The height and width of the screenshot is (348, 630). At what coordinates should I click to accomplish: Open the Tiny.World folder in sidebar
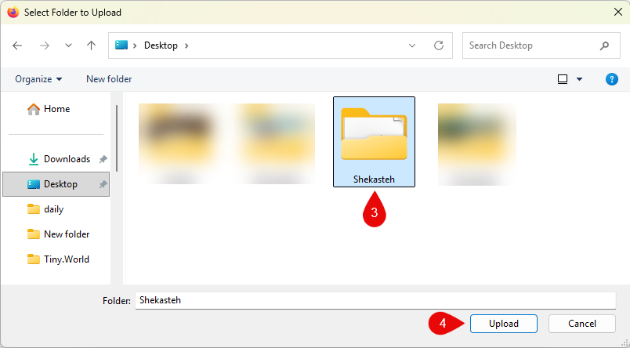click(x=66, y=259)
